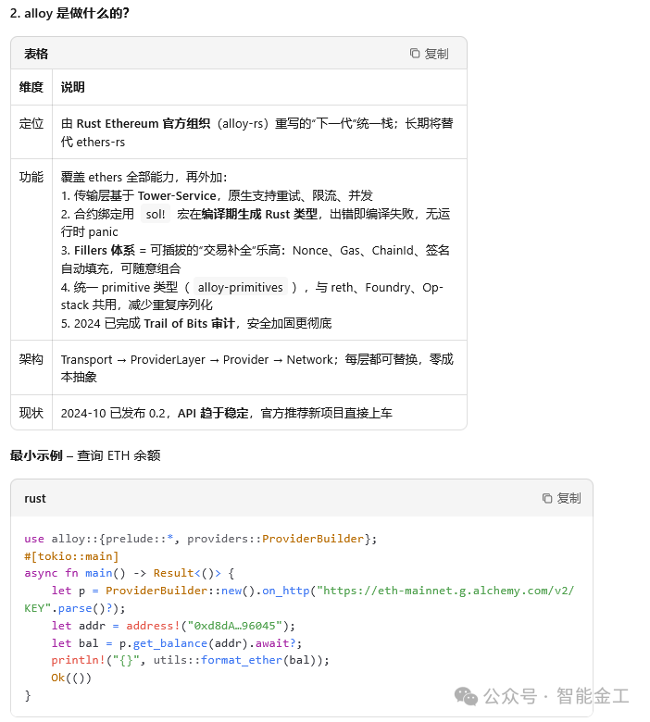Click the 现状 row label
This screenshot has height=722, width=650.
tap(31, 413)
